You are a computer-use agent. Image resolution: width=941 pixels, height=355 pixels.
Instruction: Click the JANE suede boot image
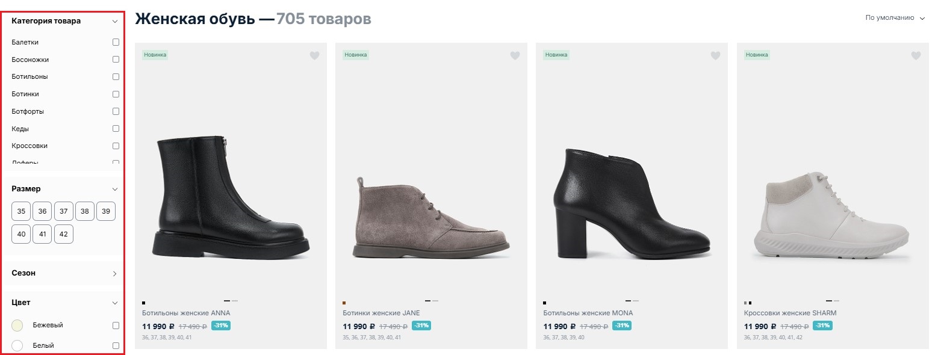tap(430, 218)
